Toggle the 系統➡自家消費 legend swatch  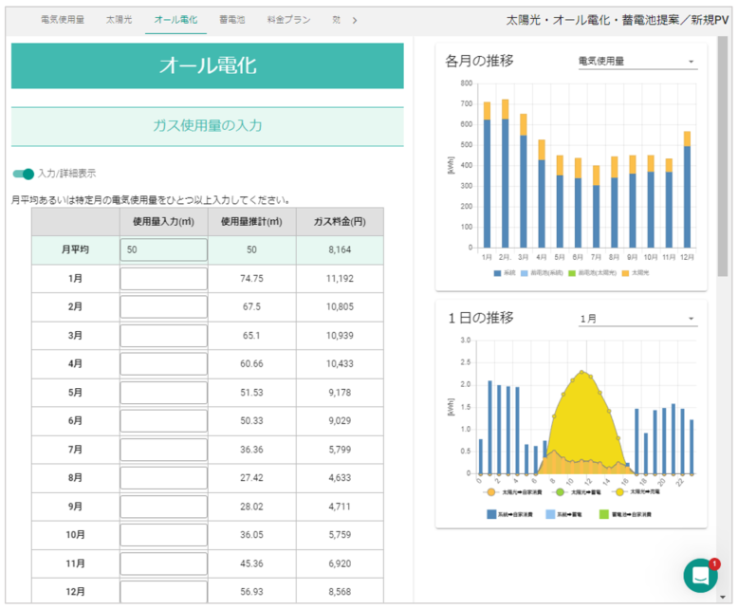coord(491,514)
